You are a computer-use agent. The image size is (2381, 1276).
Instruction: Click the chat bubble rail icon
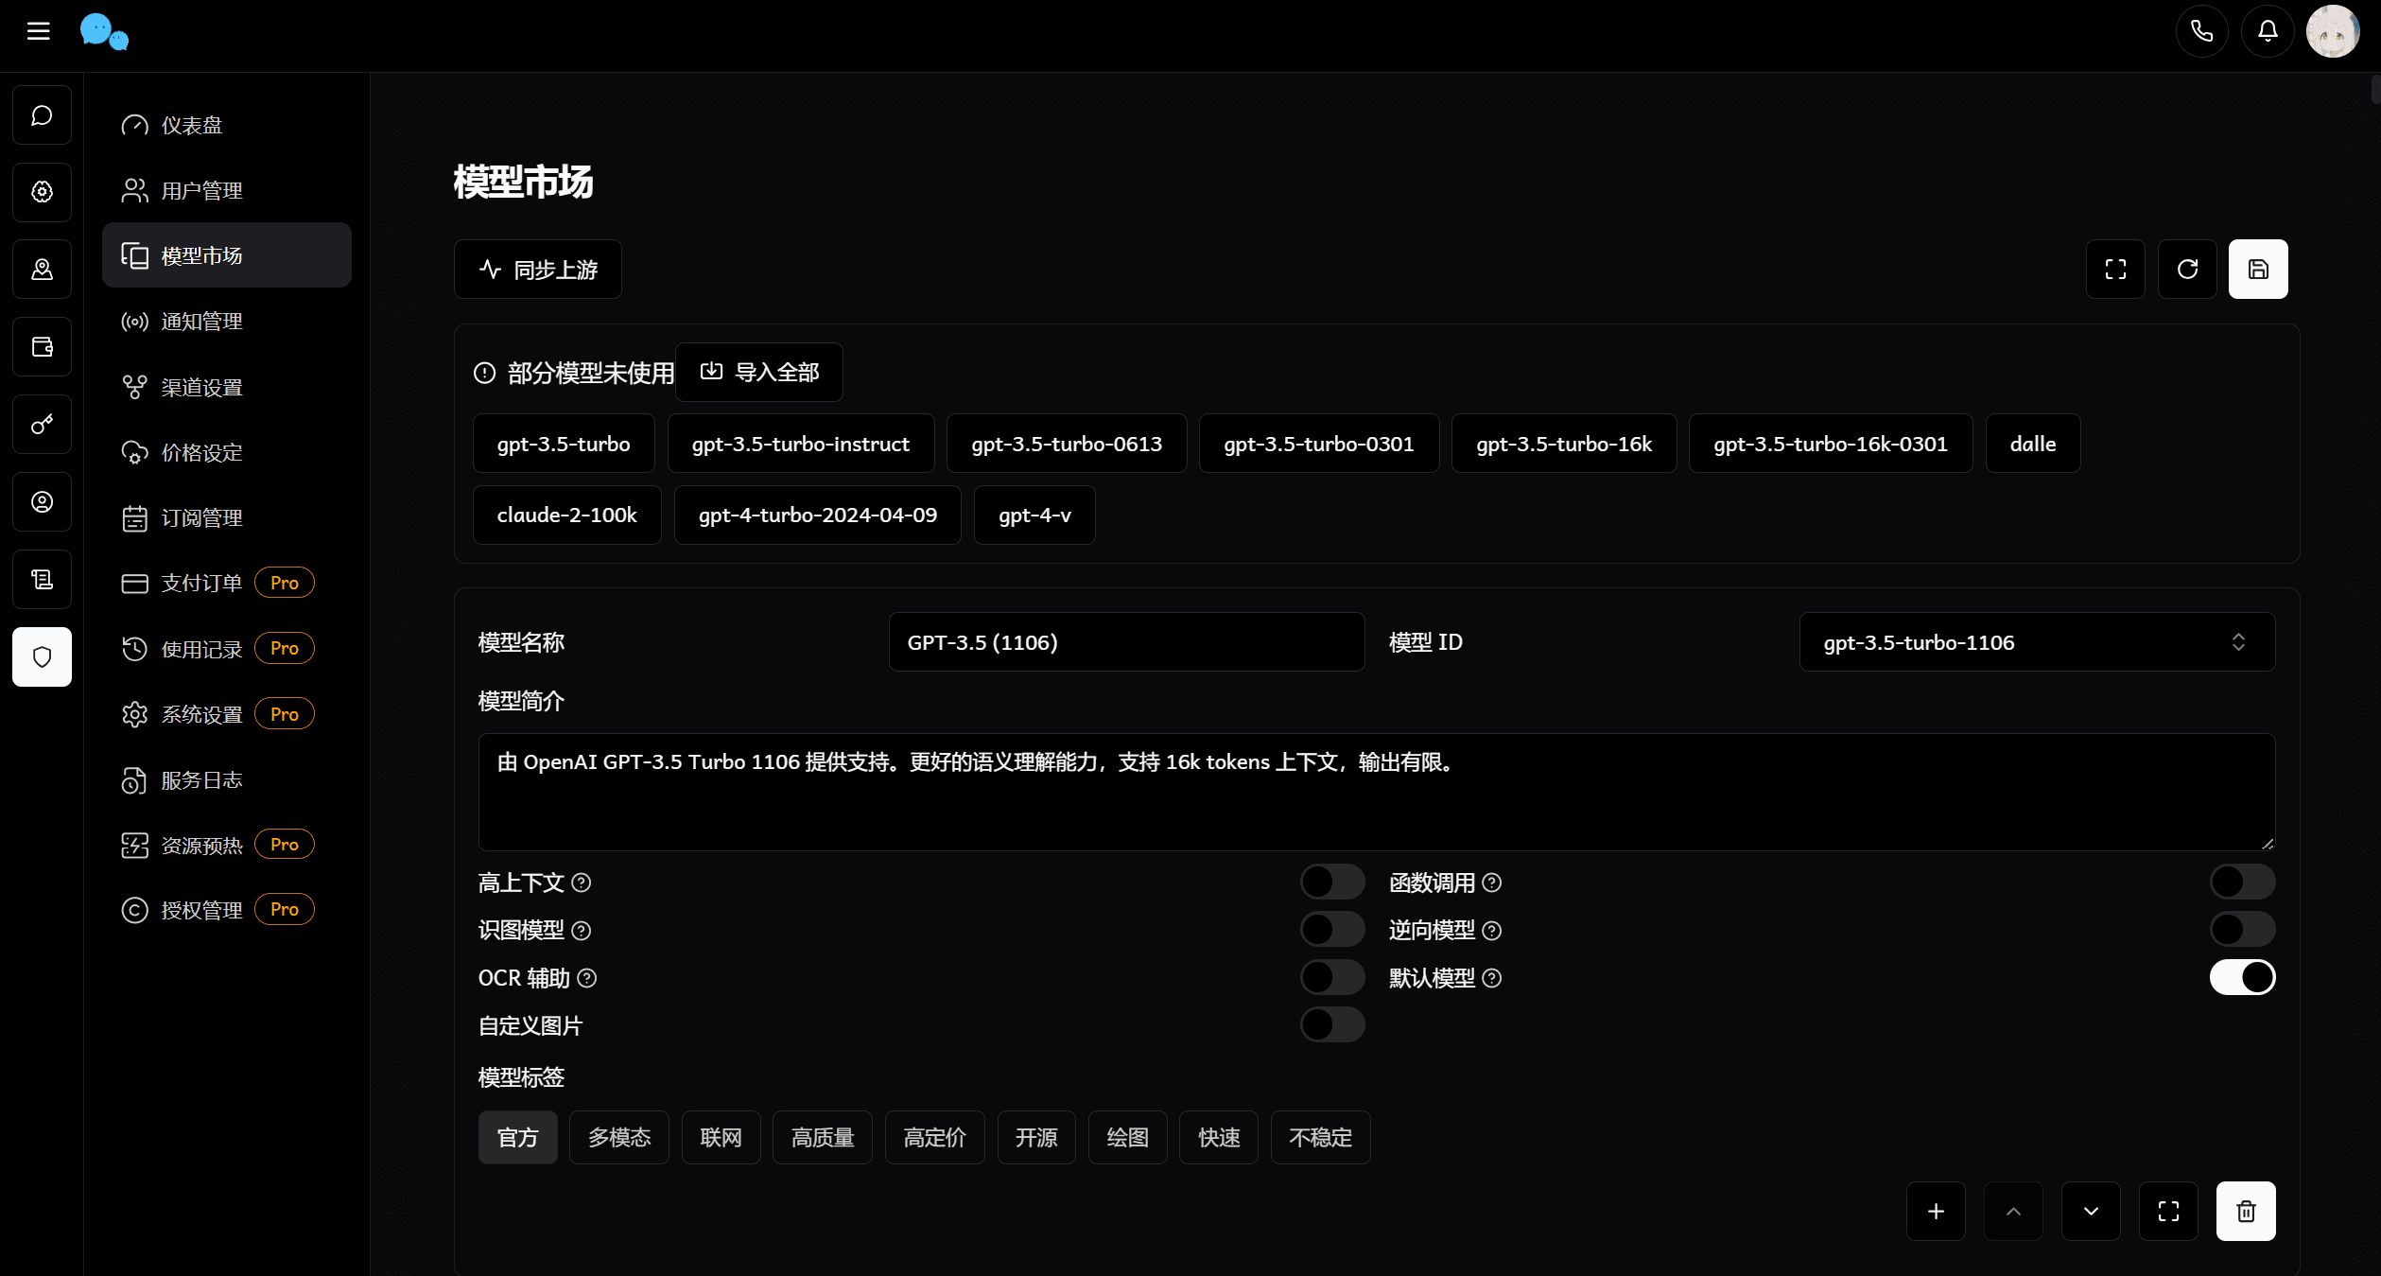tap(42, 115)
